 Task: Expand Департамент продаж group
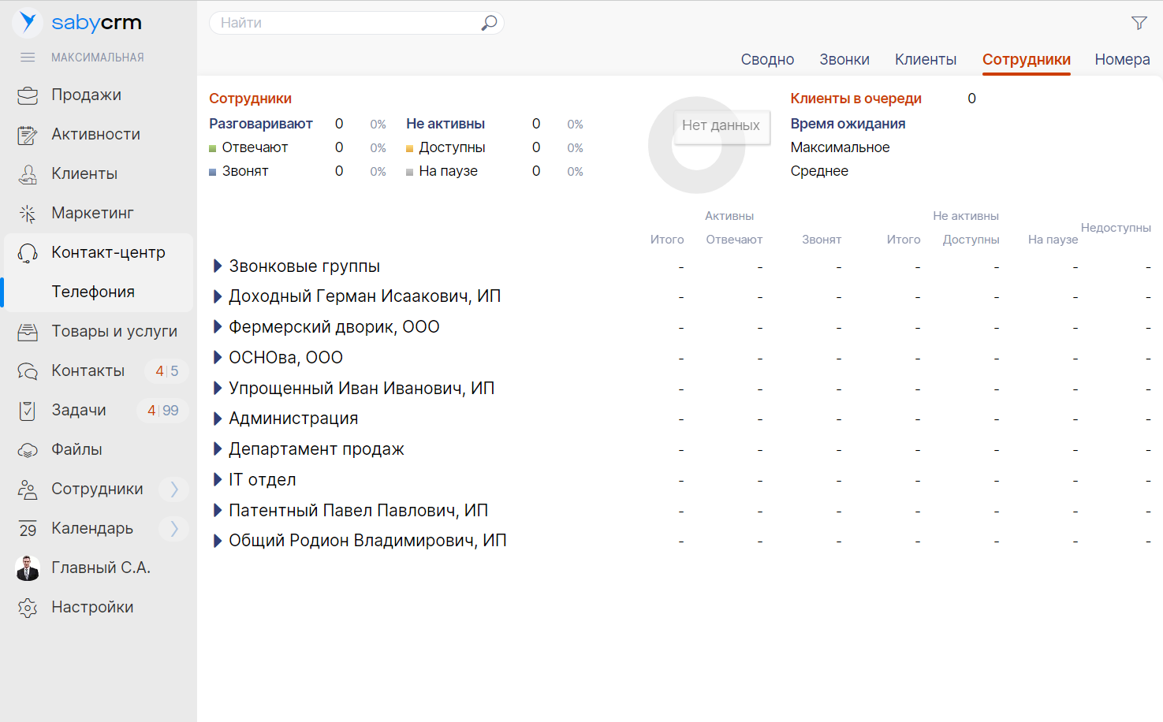(218, 448)
